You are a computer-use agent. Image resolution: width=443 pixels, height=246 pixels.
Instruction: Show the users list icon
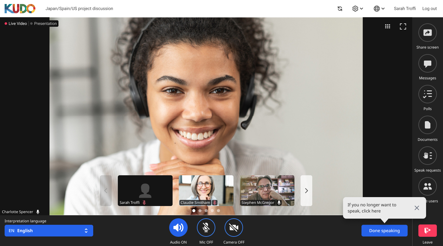[x=428, y=186]
